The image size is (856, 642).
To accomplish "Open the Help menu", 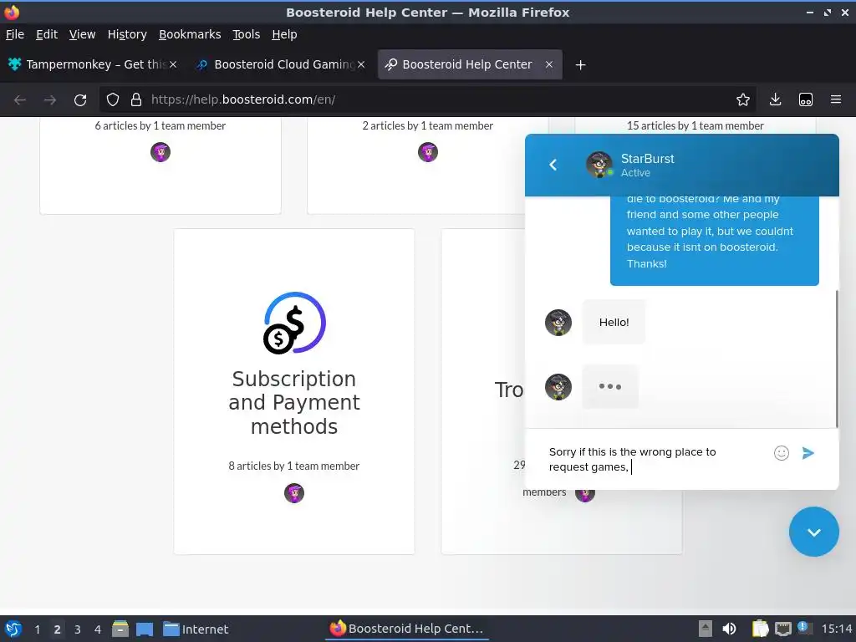I will pos(284,34).
